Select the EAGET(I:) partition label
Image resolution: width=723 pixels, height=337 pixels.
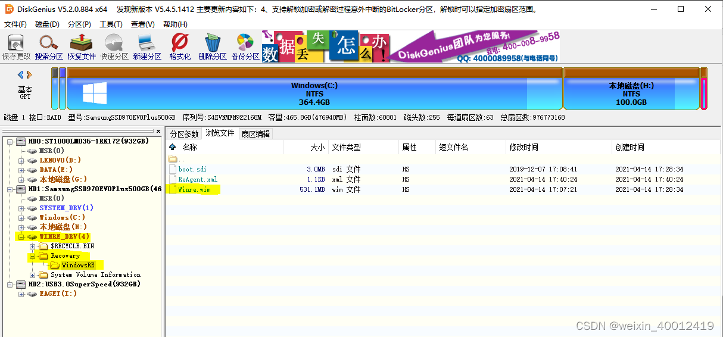(x=58, y=294)
